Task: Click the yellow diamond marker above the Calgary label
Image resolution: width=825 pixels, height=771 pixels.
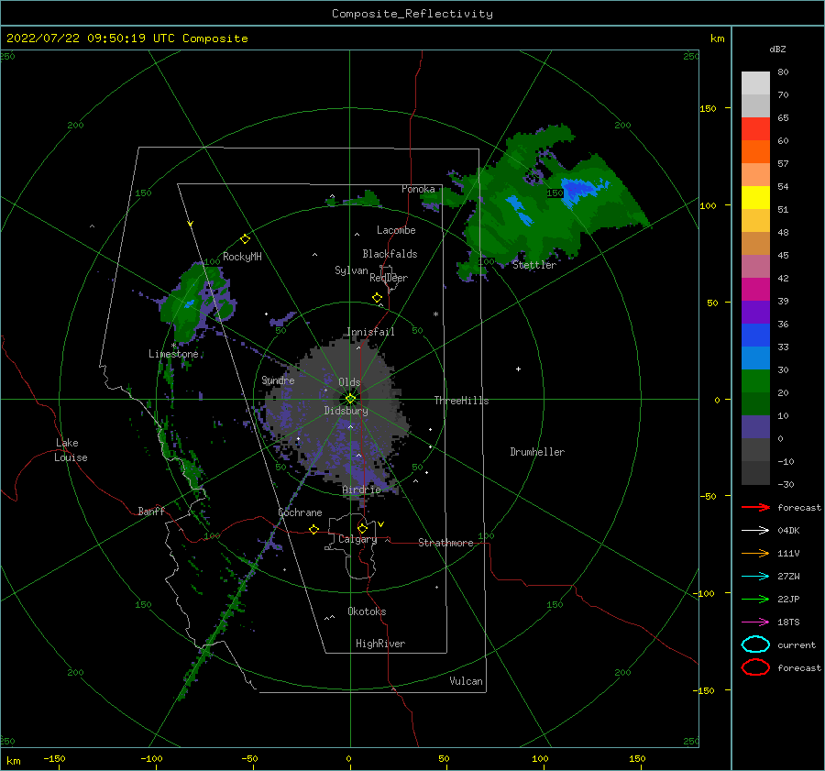Action: (362, 528)
